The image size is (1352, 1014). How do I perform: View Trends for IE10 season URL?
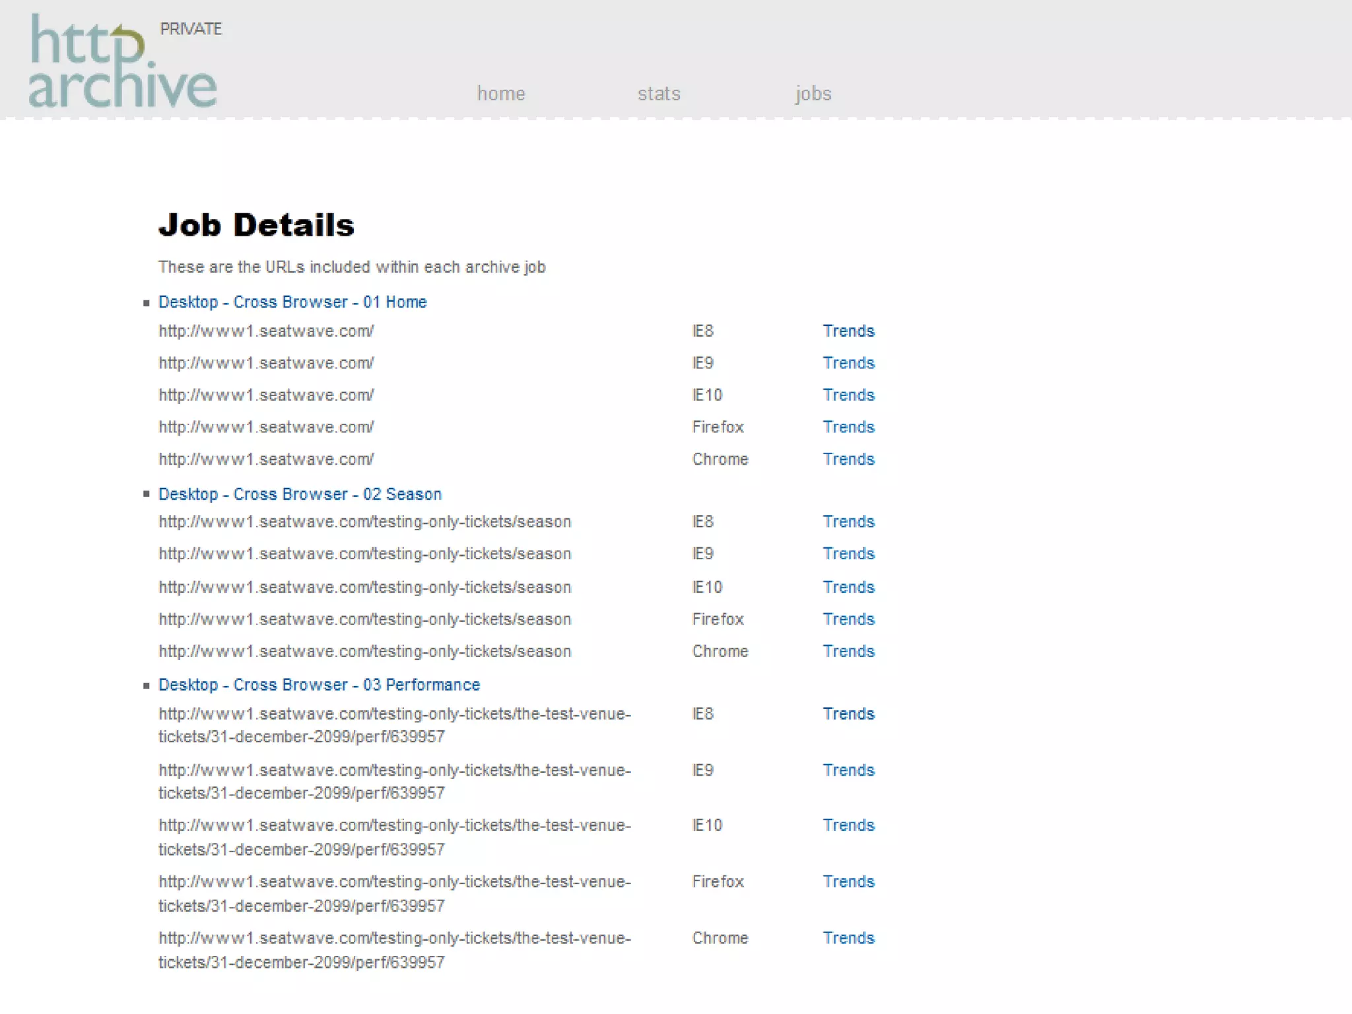coord(848,588)
